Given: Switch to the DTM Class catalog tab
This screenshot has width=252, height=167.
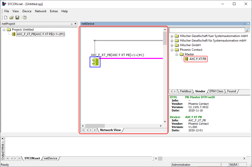Looking at the screenshot, I should point(216,91).
